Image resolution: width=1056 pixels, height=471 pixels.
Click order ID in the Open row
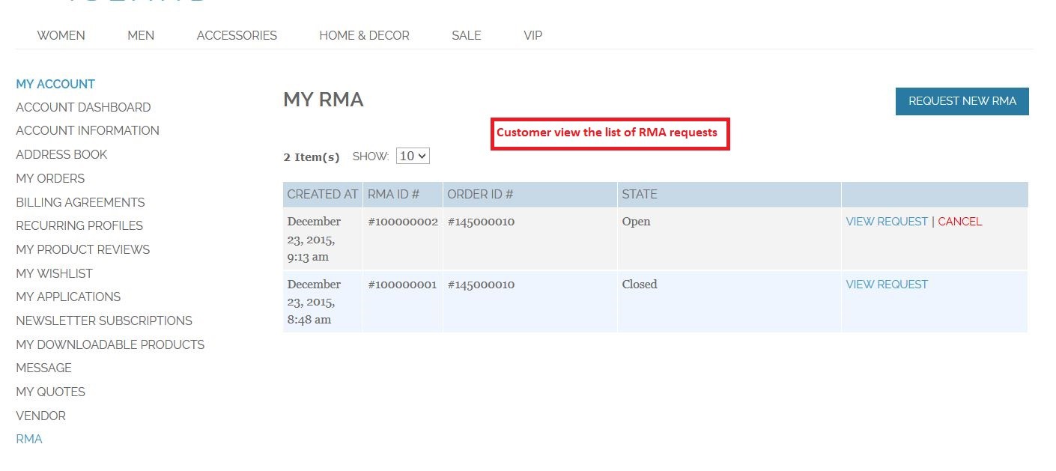coord(481,222)
